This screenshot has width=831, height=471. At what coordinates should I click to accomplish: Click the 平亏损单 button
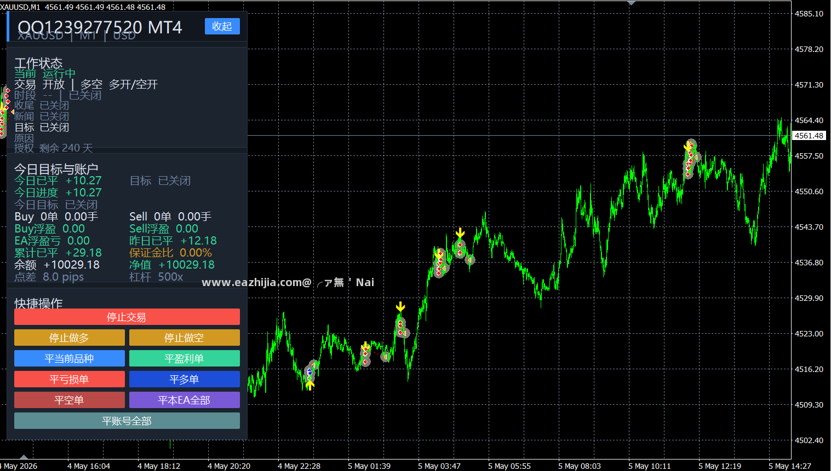69,379
